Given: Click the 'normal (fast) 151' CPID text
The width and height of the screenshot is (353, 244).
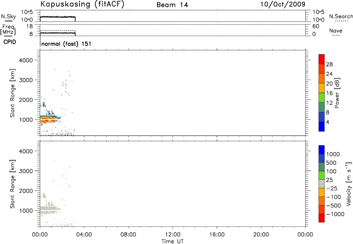Looking at the screenshot, I should point(66,44).
